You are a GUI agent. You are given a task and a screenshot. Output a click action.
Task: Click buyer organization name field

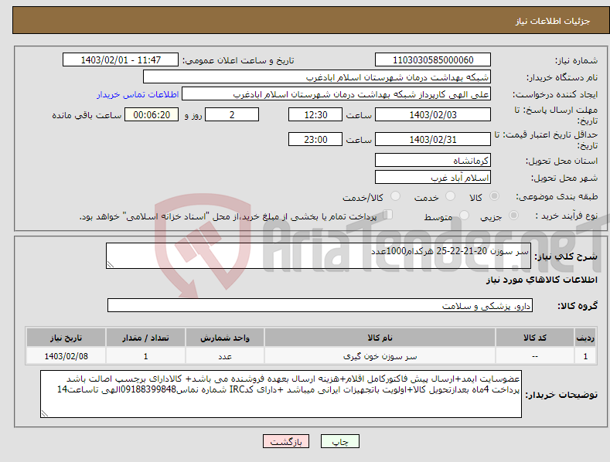[317, 77]
